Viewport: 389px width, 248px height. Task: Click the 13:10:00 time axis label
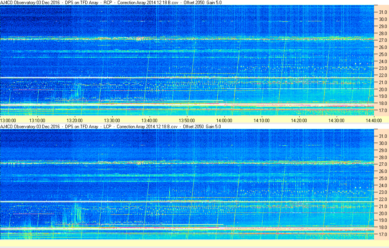(x=37, y=120)
